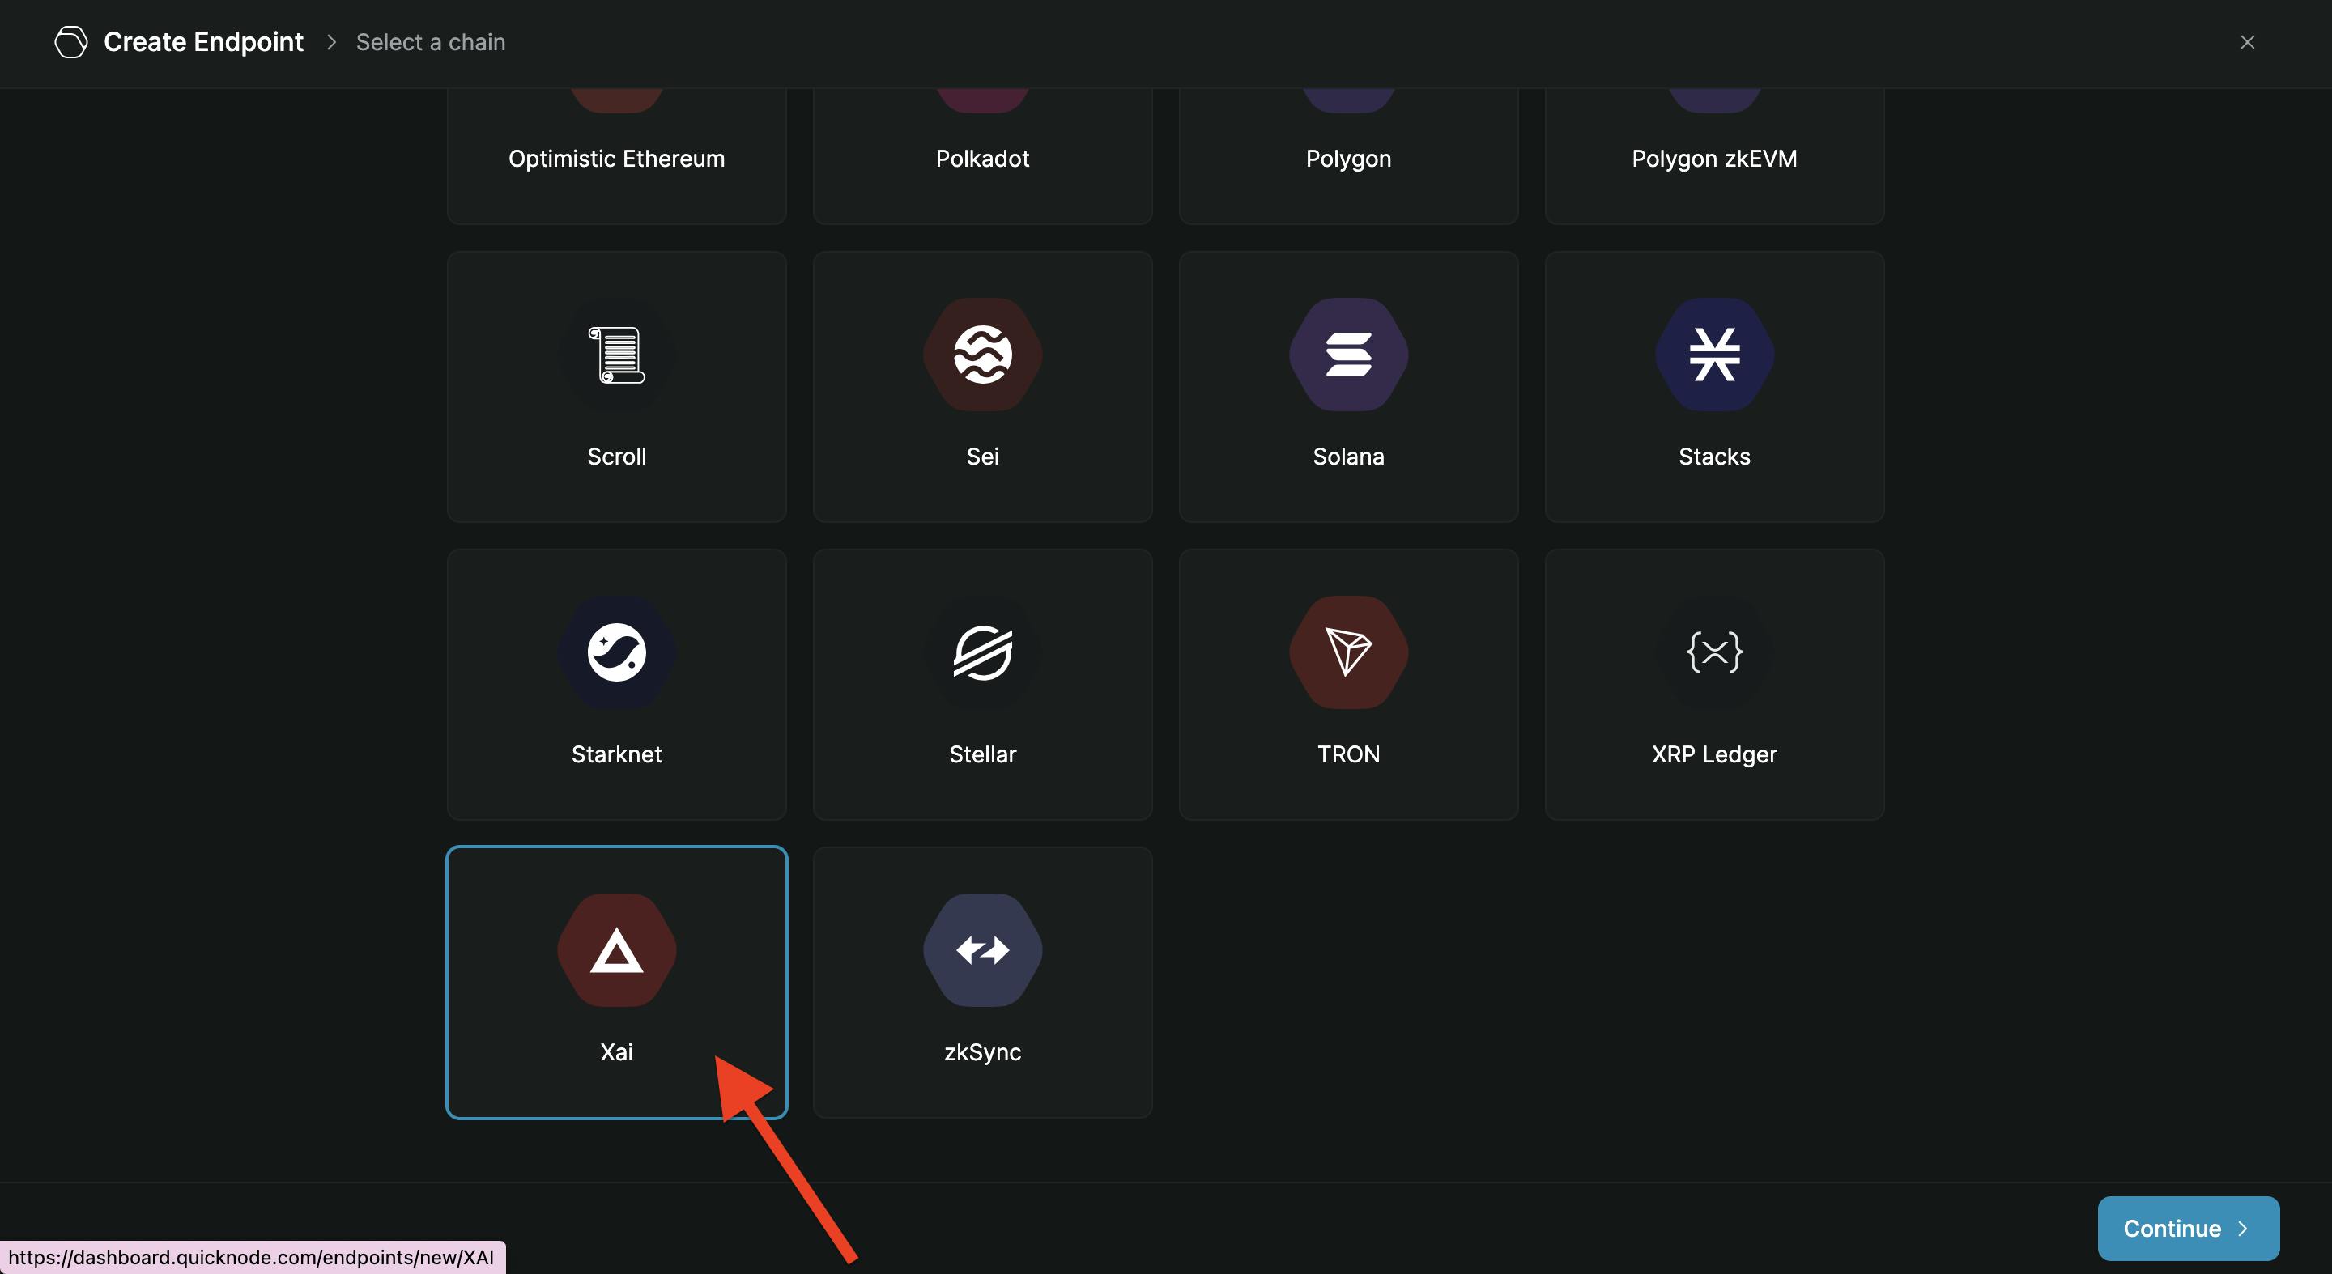Pick the TRON triangle logo icon
The width and height of the screenshot is (2332, 1274).
pyautogui.click(x=1348, y=652)
